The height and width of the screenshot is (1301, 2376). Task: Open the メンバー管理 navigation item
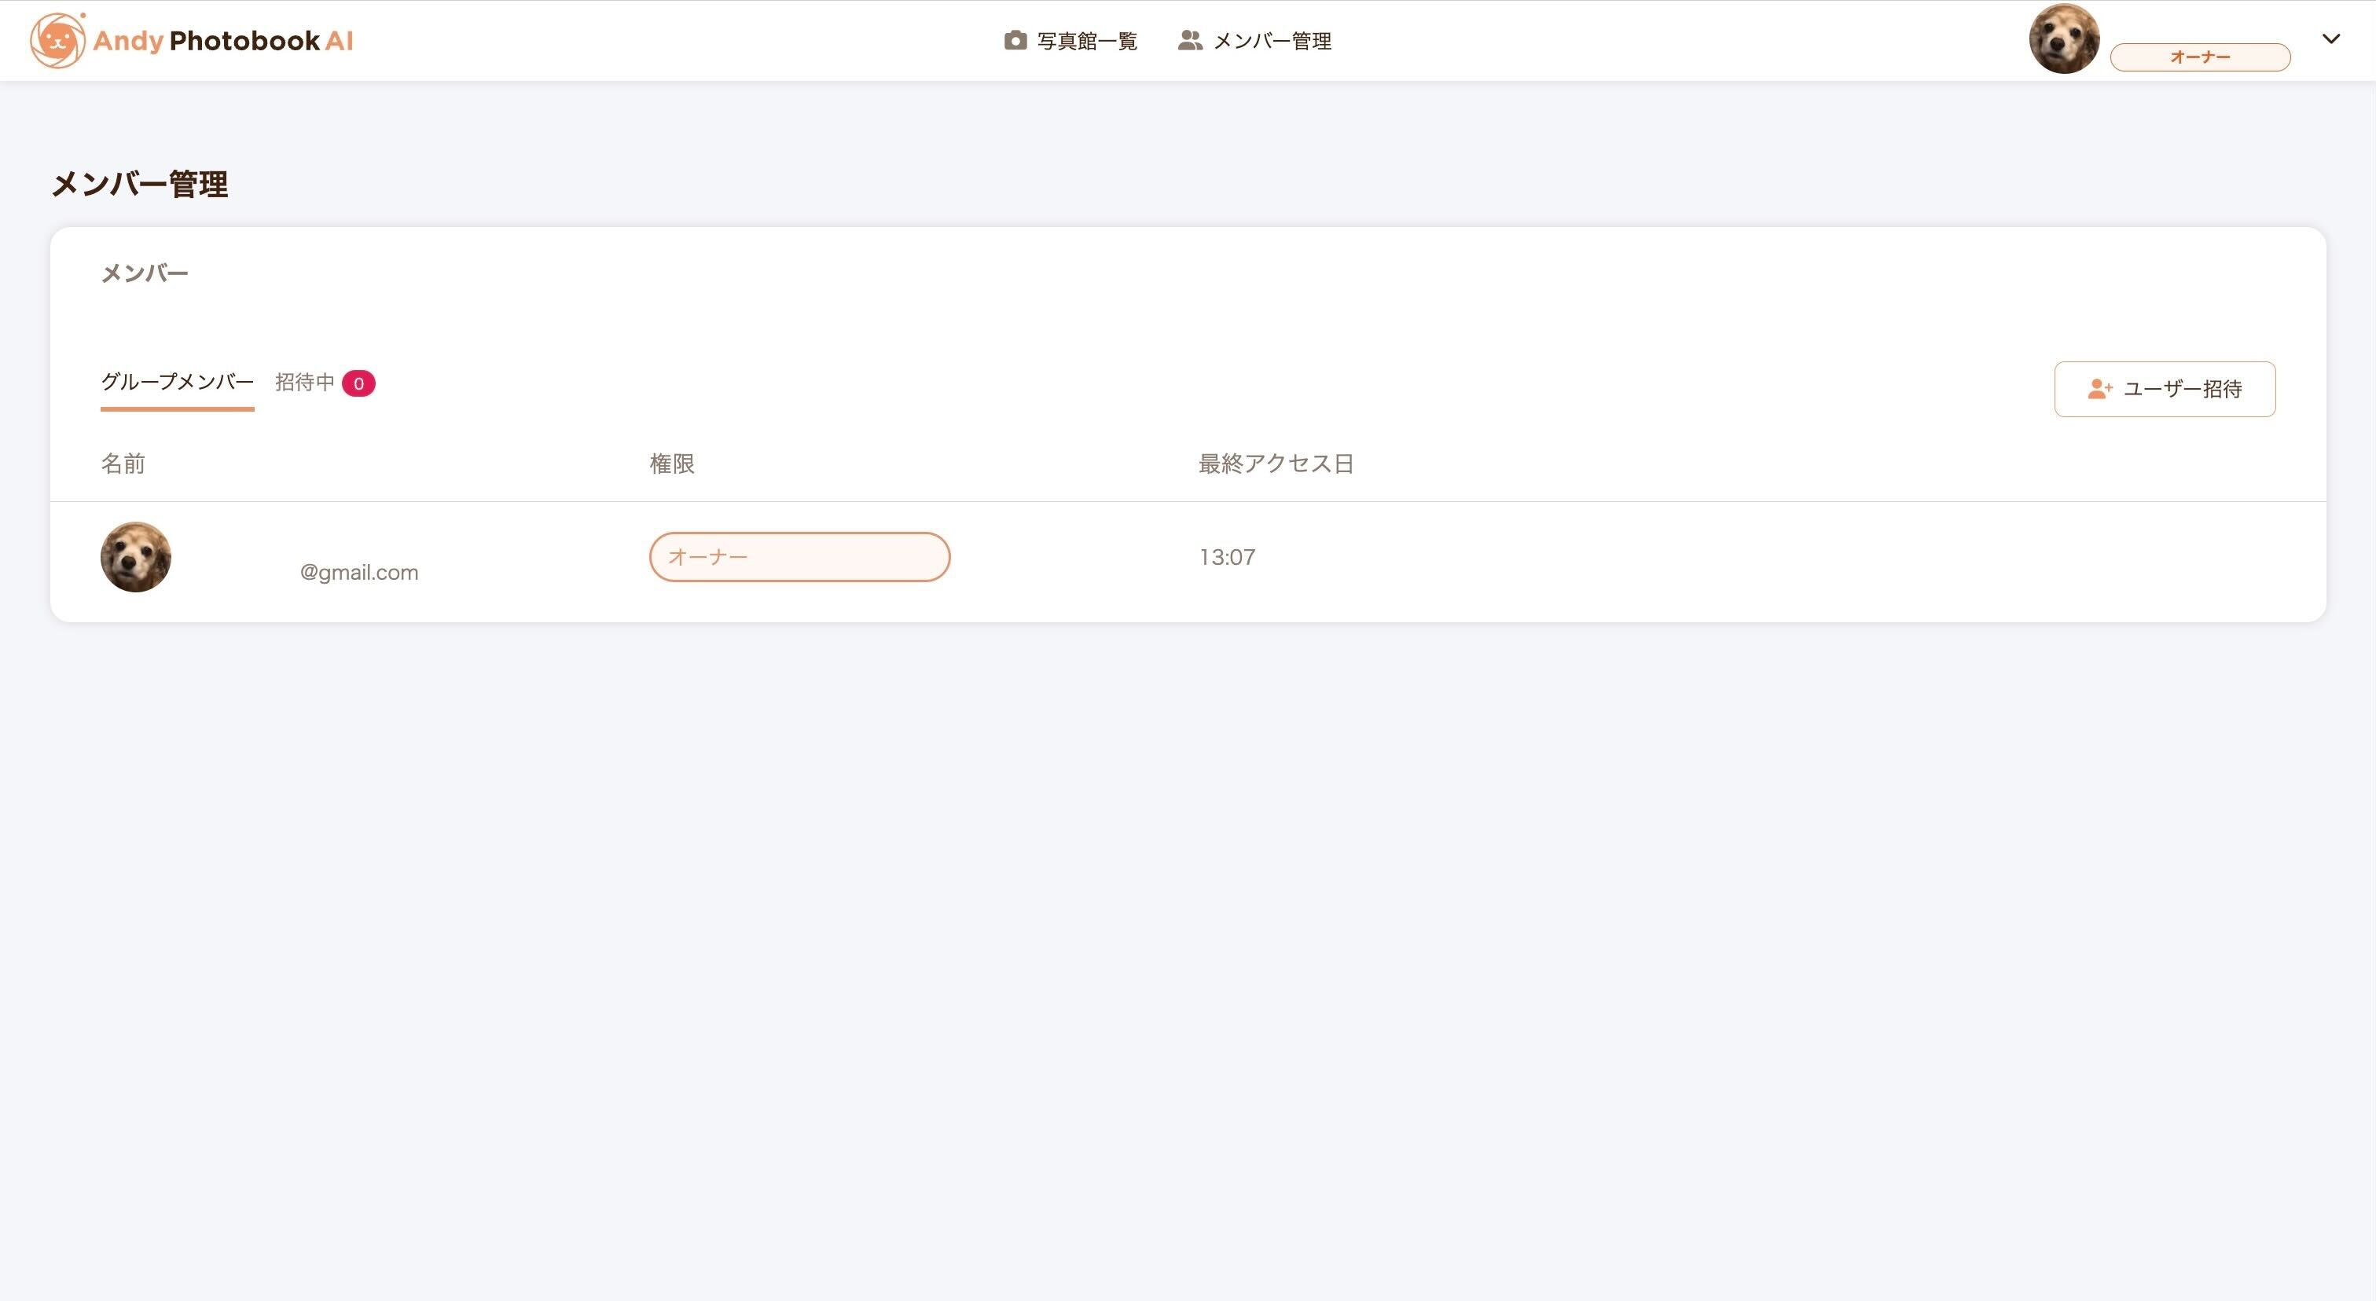tap(1271, 41)
